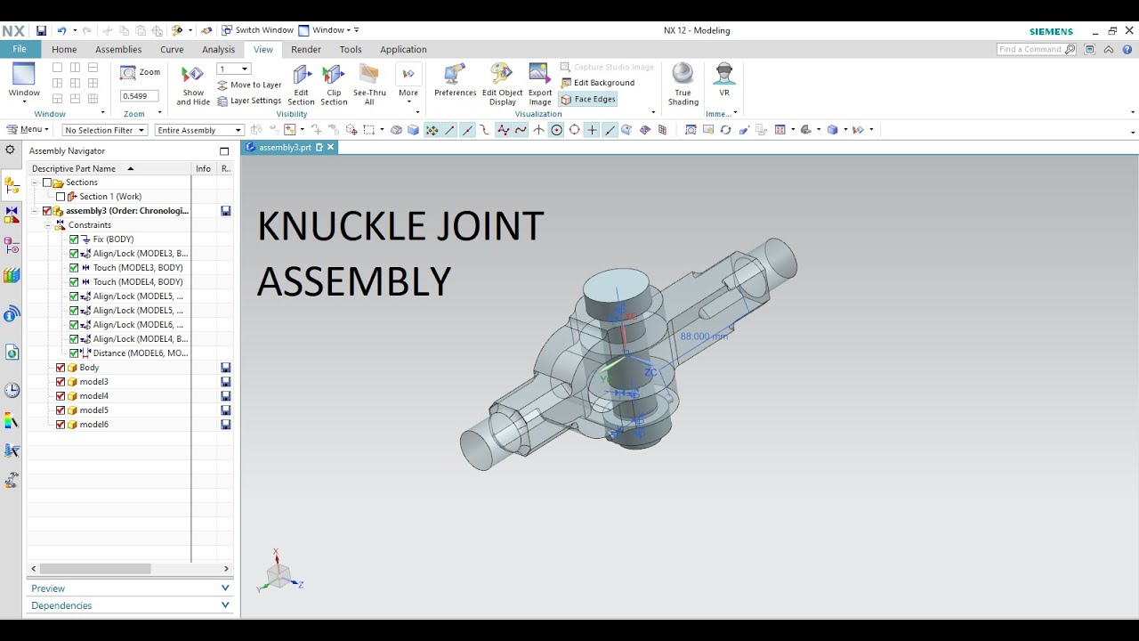Viewport: 1139px width, 641px height.
Task: Select the Edit Section tool
Action: pos(301,85)
